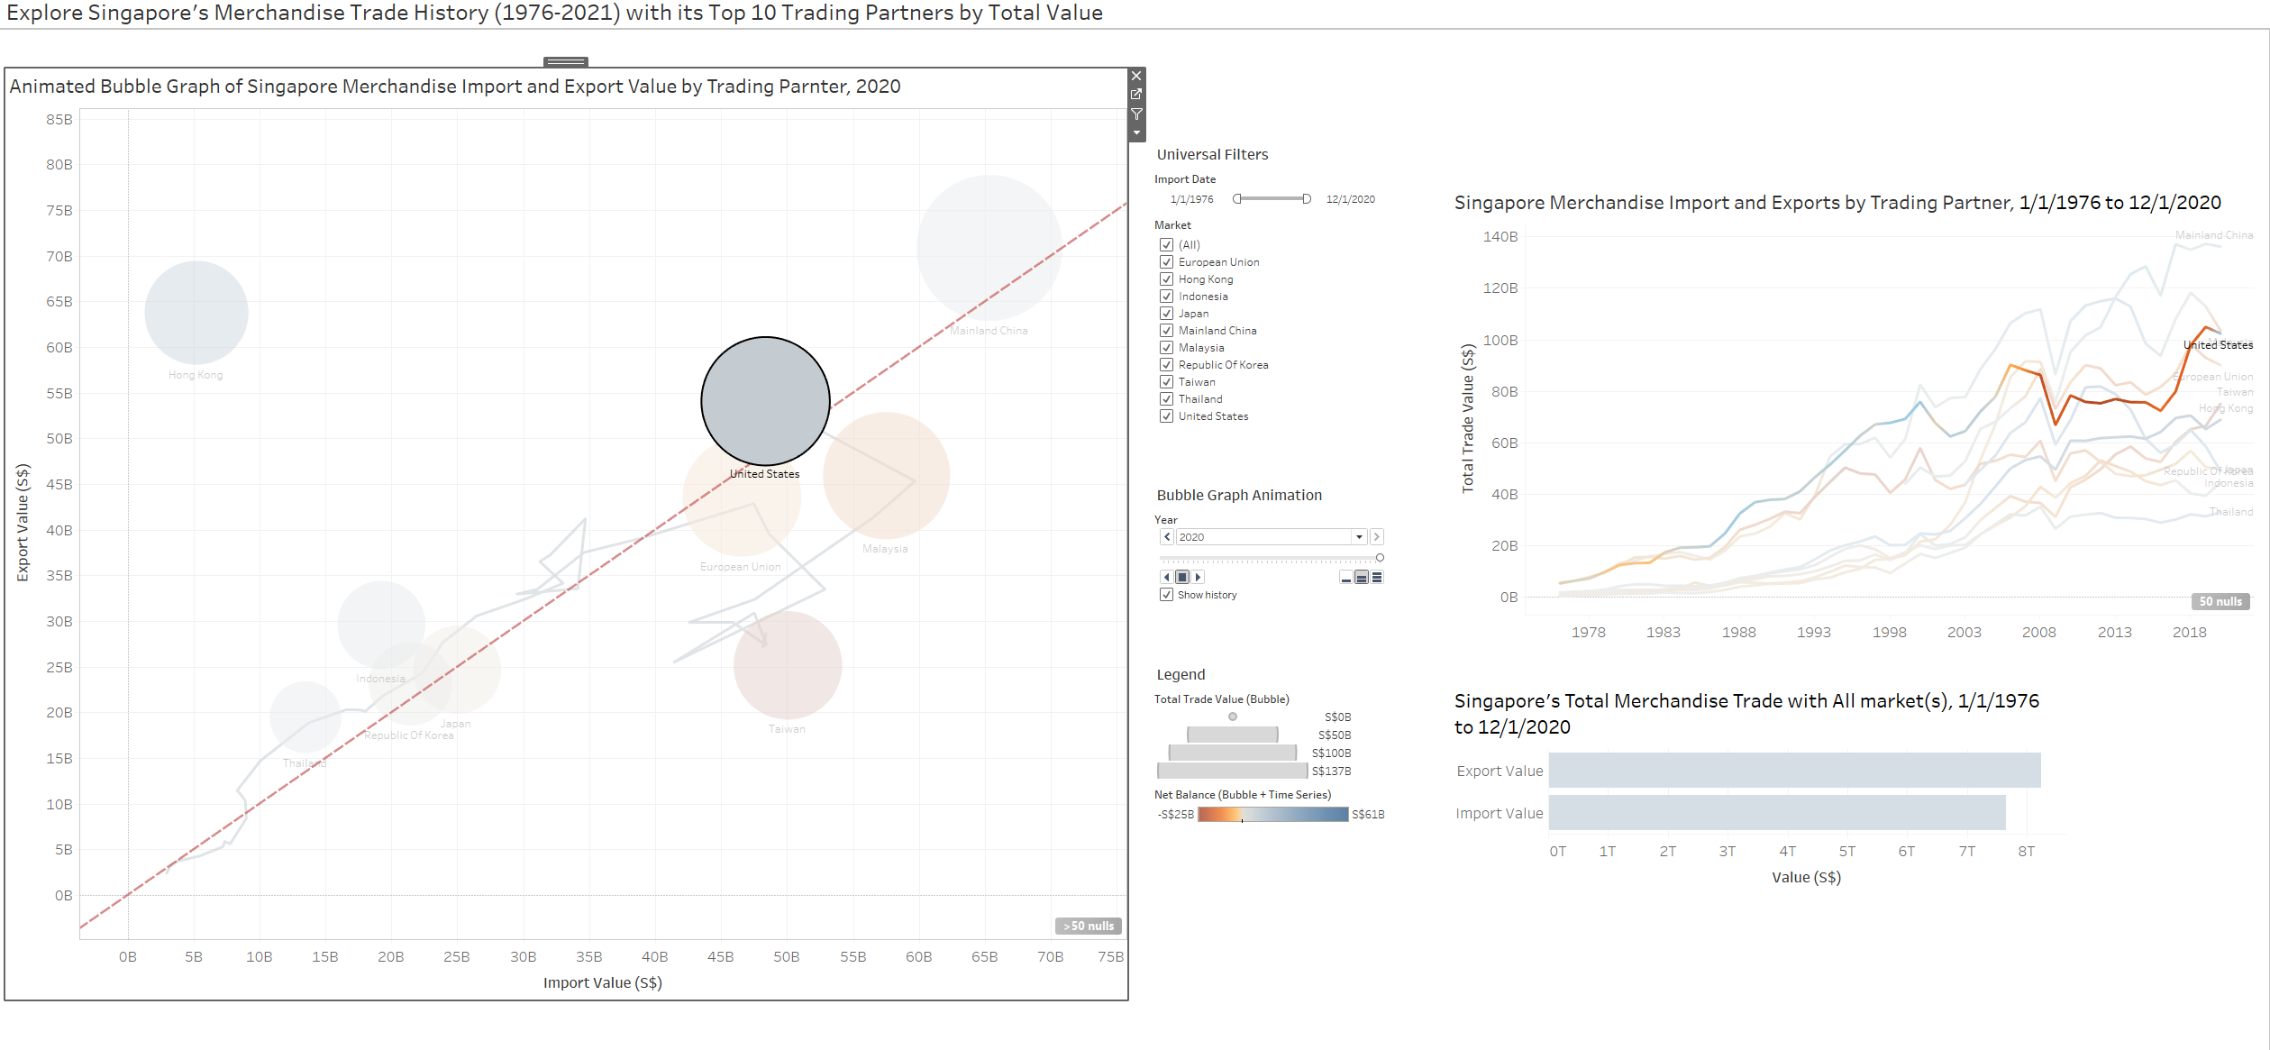Screen dimensions: 2270x1050
Task: Toggle the (All) markets checkbox
Action: click(1167, 245)
